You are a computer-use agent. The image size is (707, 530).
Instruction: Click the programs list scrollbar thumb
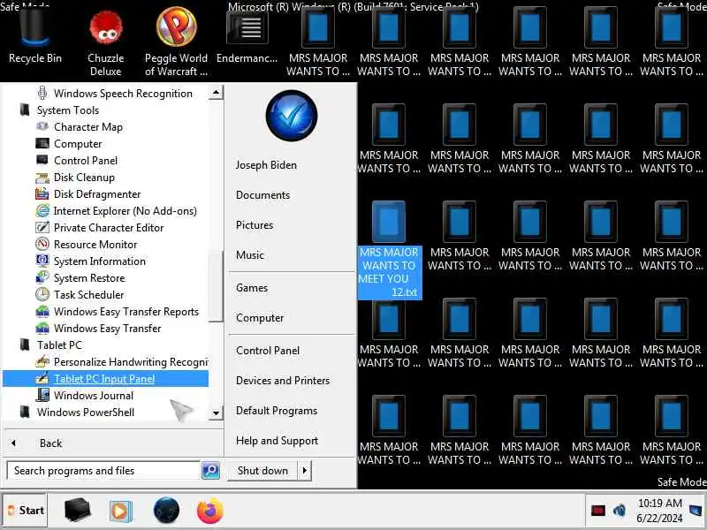pyautogui.click(x=216, y=287)
